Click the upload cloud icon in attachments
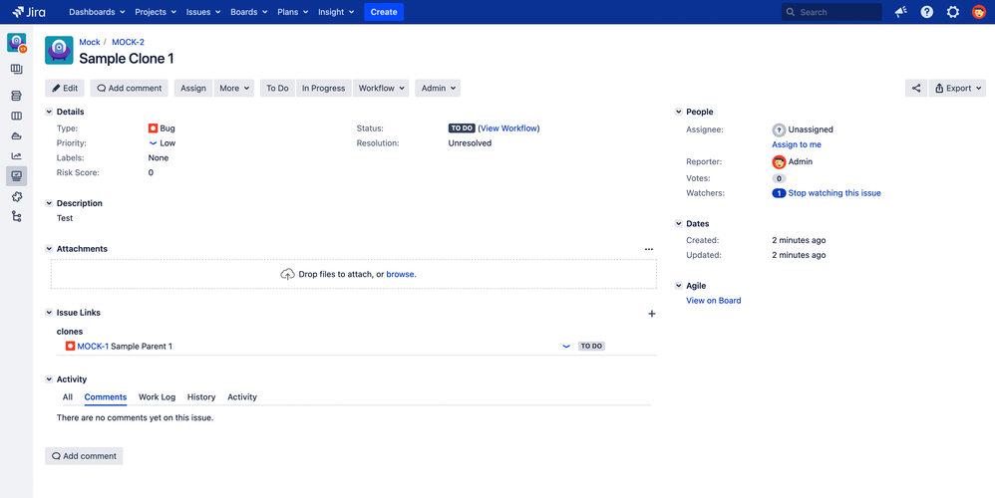 click(287, 274)
